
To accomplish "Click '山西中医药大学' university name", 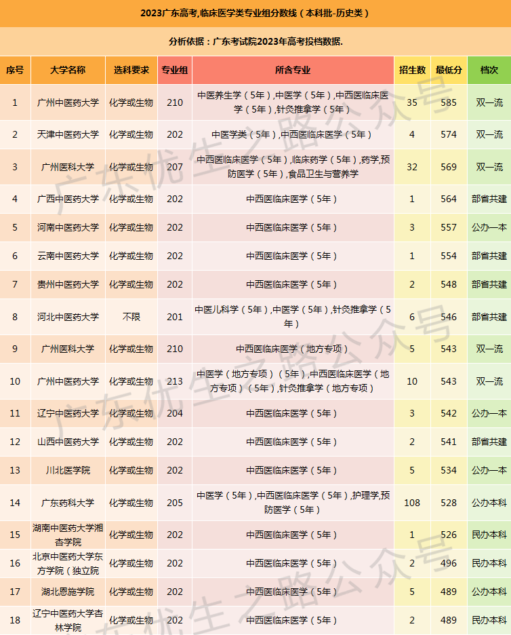I will coord(68,442).
